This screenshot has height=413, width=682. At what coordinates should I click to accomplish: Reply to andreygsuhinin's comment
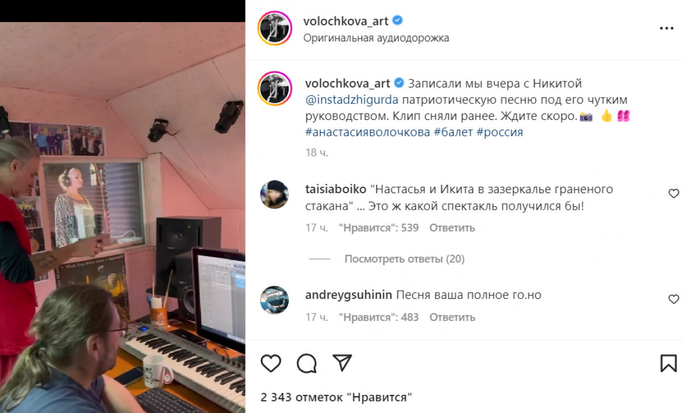pos(452,317)
